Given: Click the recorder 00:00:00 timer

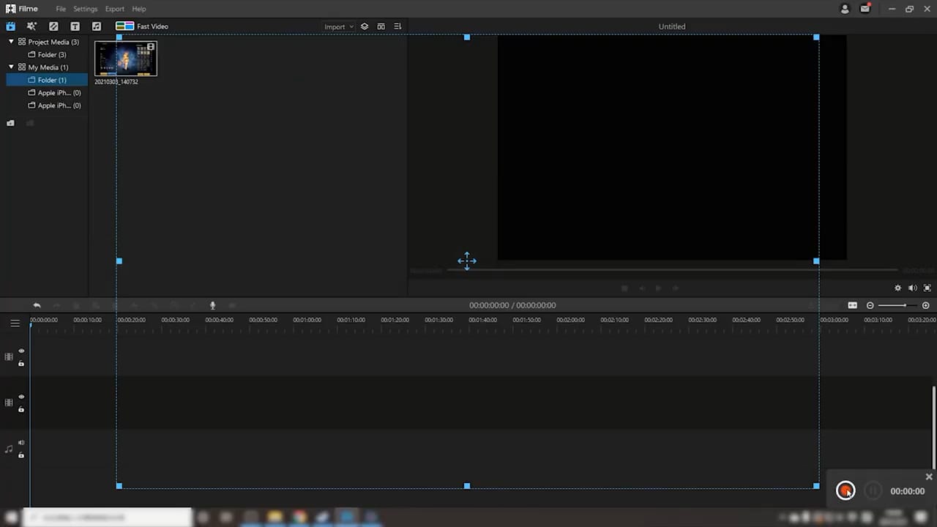Looking at the screenshot, I should [x=908, y=491].
